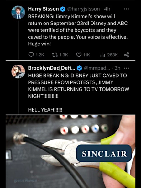Screen dimensions: 141x188
Task: Open Harry Sisson's profile picture
Action: point(18,12)
